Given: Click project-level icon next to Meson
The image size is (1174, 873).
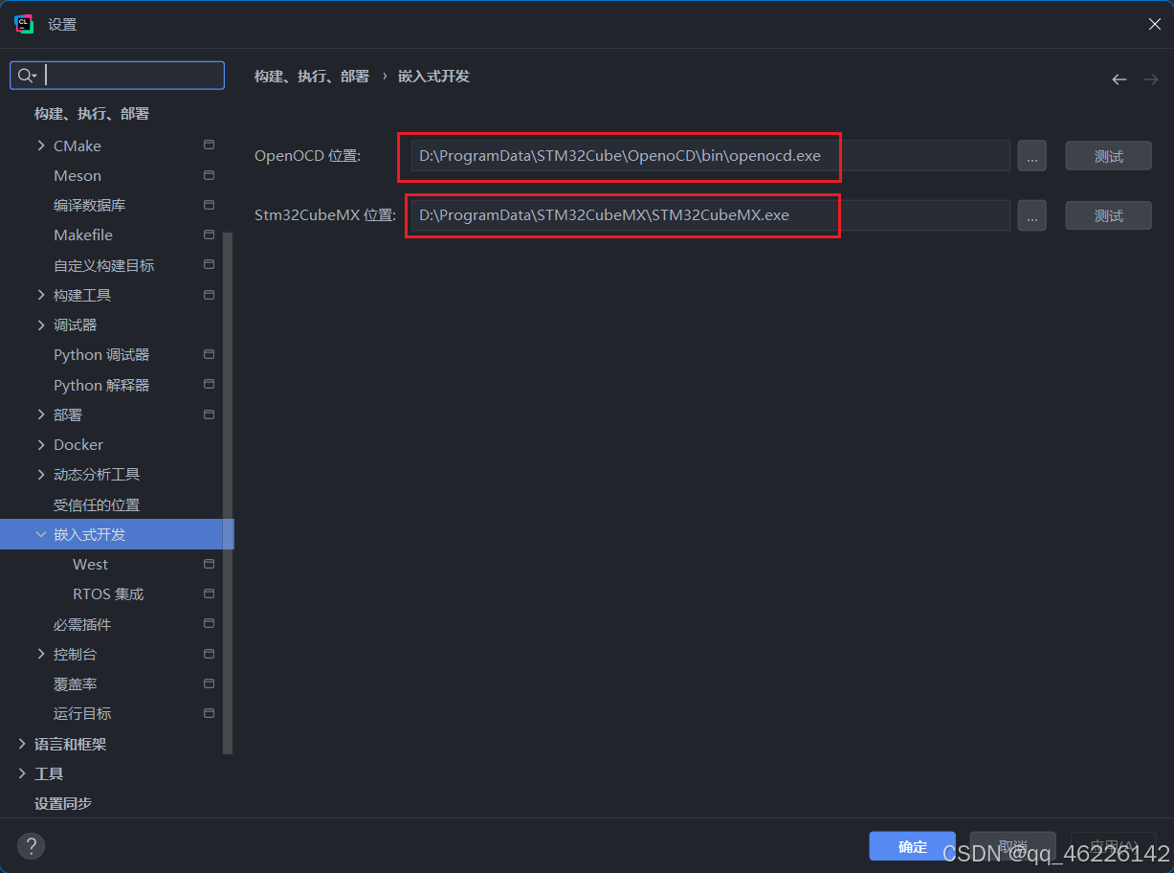Looking at the screenshot, I should 209,175.
